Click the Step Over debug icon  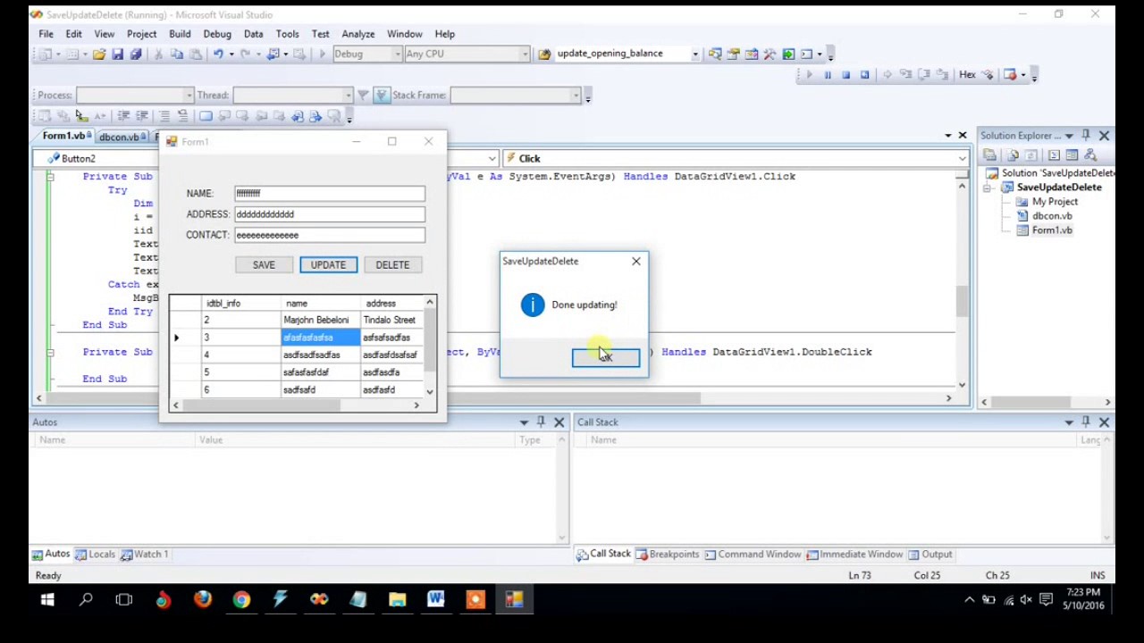pos(924,75)
